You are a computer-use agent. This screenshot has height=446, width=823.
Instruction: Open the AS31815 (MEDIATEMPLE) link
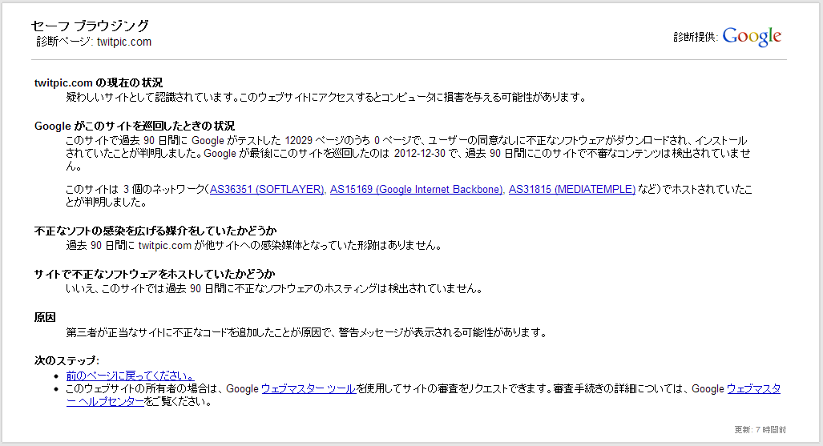571,190
